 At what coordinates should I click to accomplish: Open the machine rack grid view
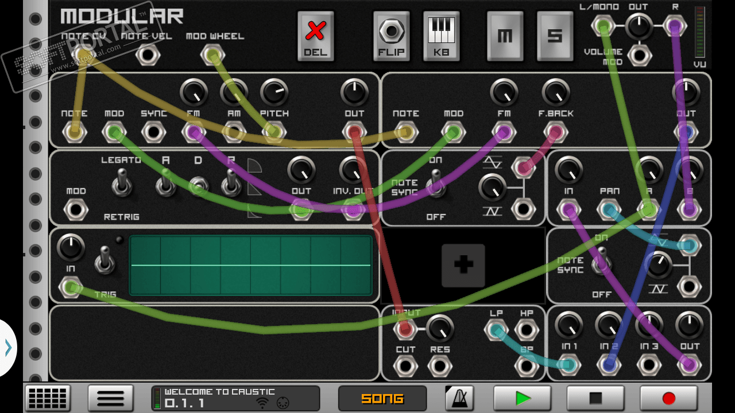[x=48, y=398]
